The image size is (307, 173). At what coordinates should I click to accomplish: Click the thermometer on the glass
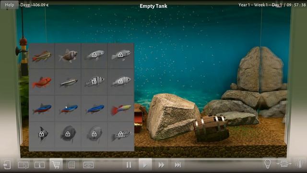[x=24, y=57]
